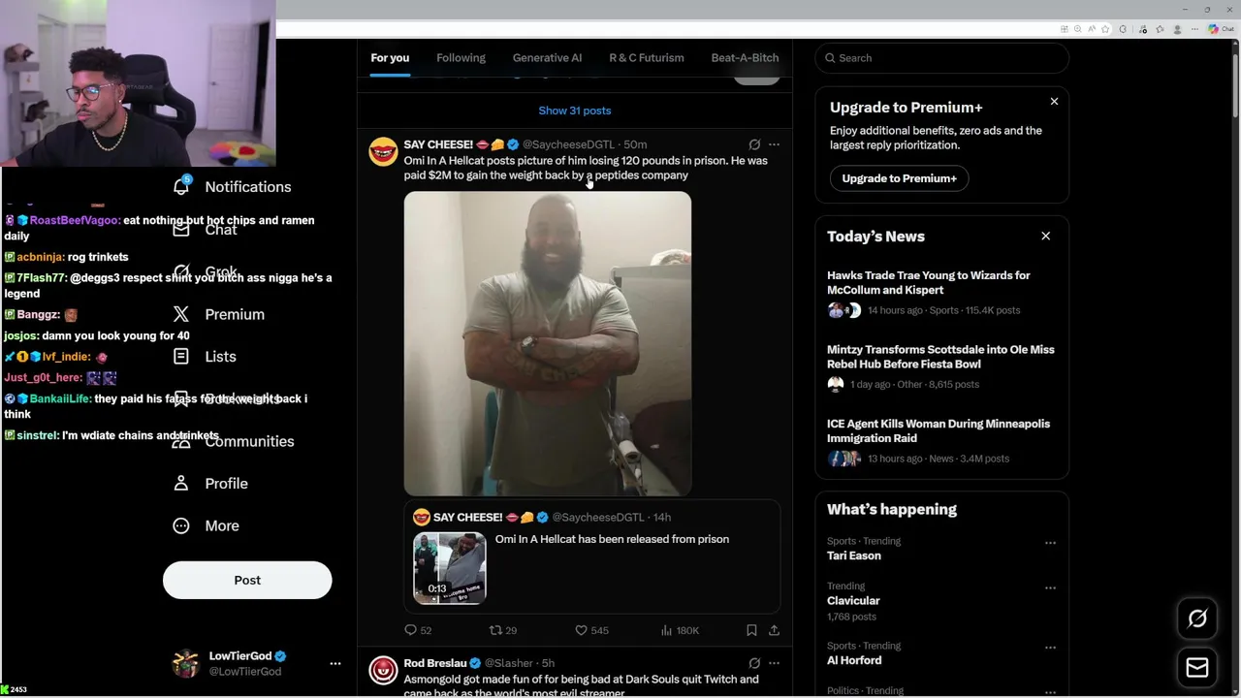Click the 50m timestamp on Say Cheese post
The height and width of the screenshot is (698, 1241).
[x=635, y=144]
